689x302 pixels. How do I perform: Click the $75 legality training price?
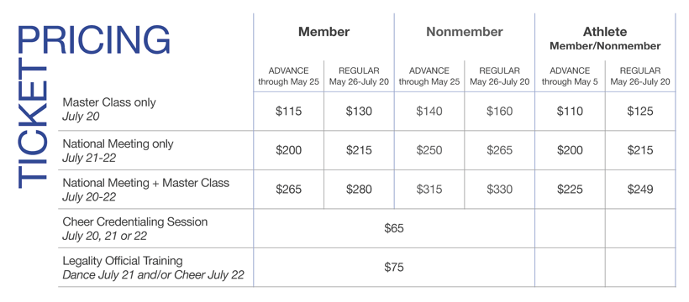click(394, 268)
